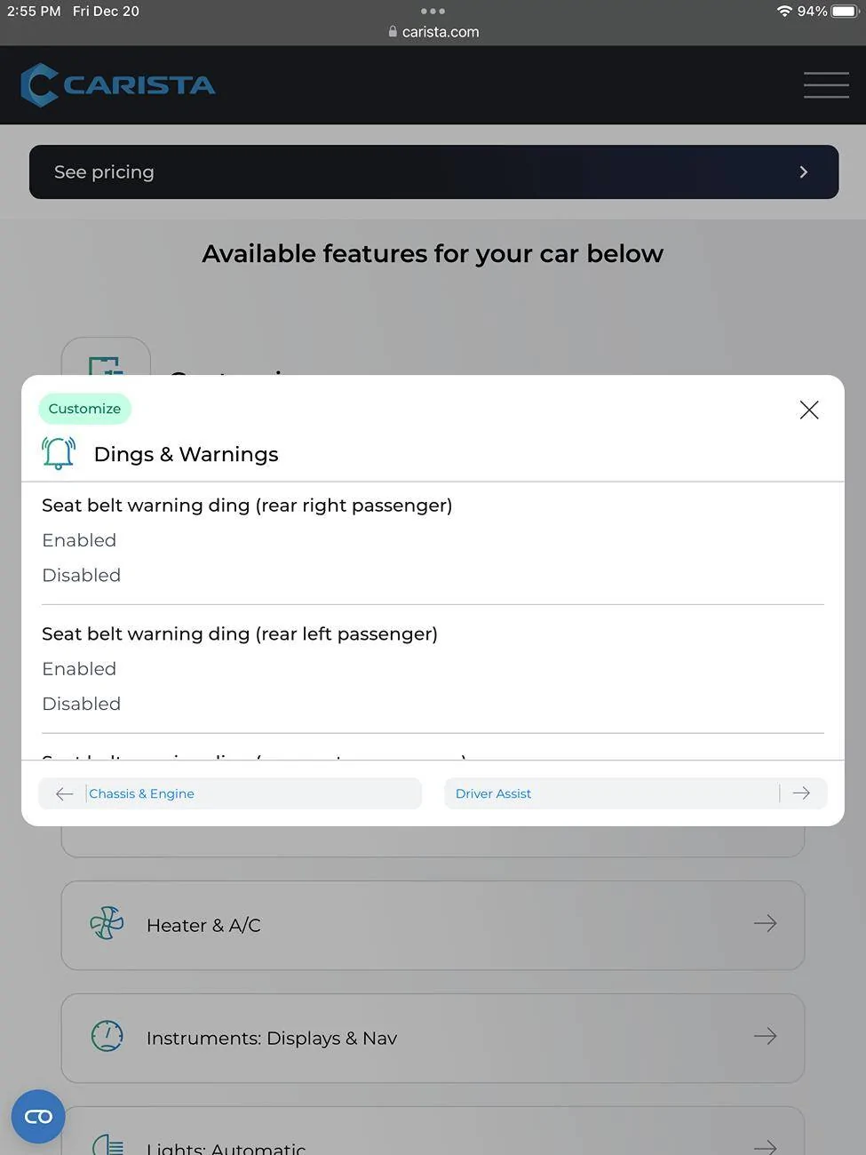Select Disabled for rear right passenger ding
Screen dimensions: 866x1155
coord(81,575)
